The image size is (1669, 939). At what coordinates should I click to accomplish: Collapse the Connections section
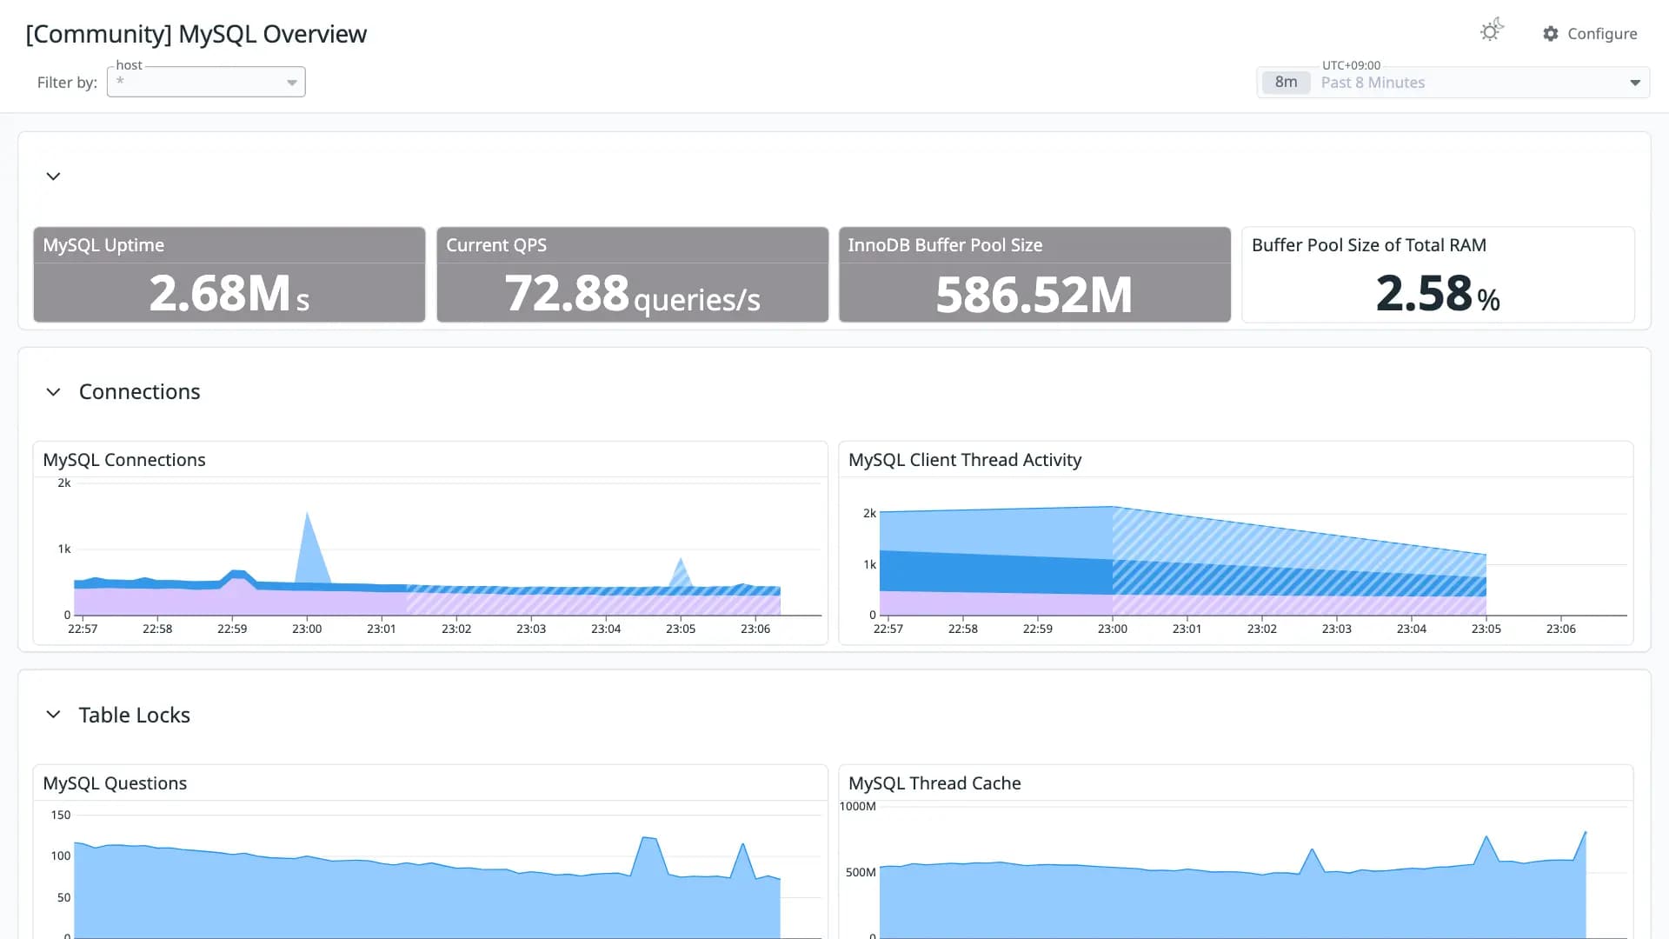coord(53,392)
